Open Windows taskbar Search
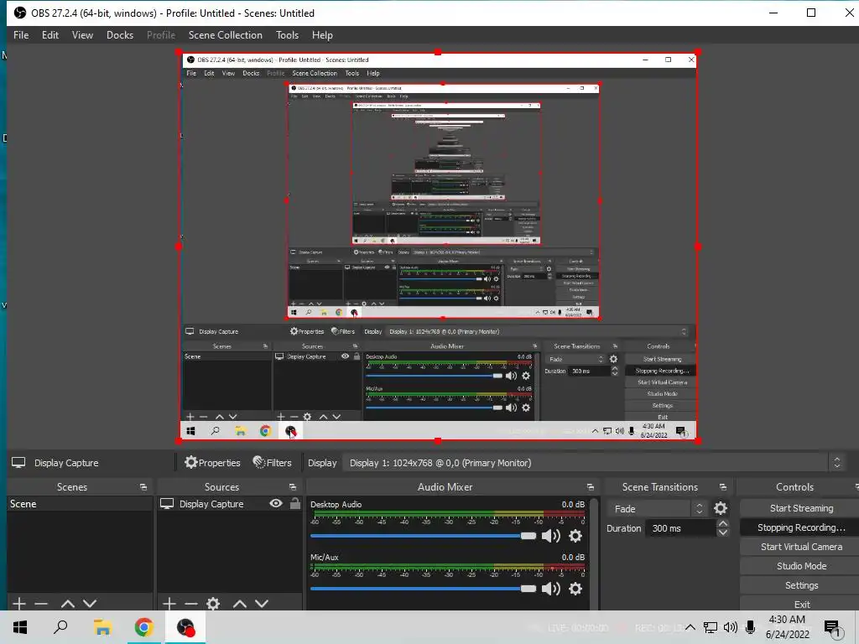 pos(60,627)
